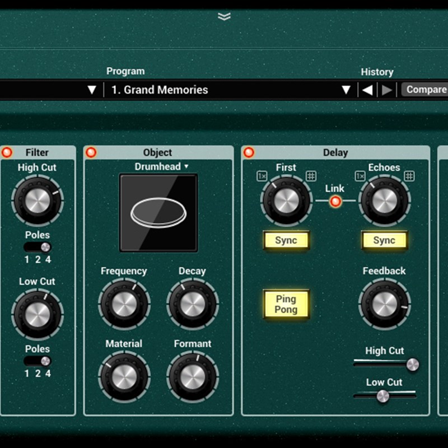The width and height of the screenshot is (448, 448).
Task: Select 1 pole under High Cut Poles
Action: click(27, 259)
